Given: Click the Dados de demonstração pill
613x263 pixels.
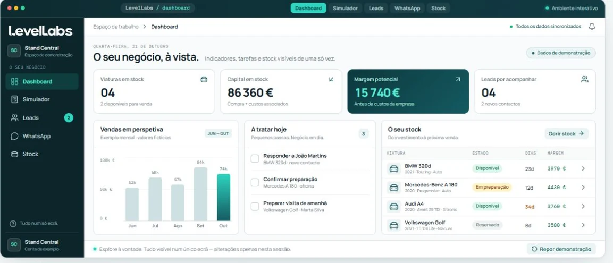Looking at the screenshot, I should point(561,53).
